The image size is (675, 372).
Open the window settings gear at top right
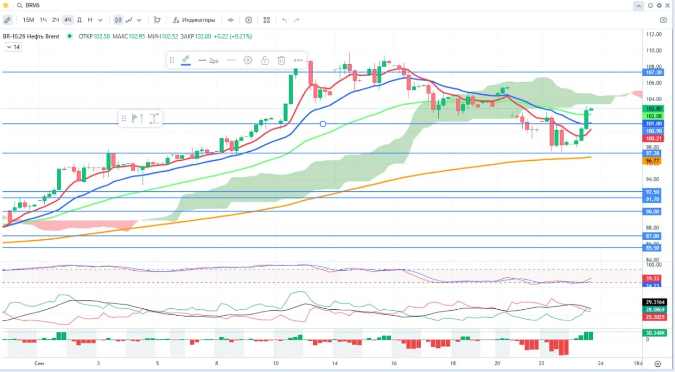point(658,5)
